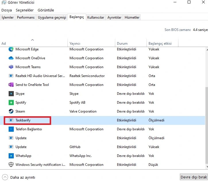Viewport: 208px width, 181px height.
Task: Sort by Başlangıç etkisi column header
Action: (x=162, y=43)
